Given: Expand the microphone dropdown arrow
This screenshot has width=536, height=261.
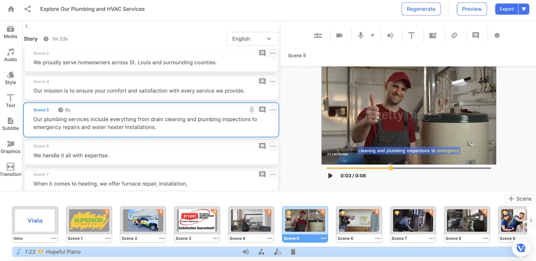Looking at the screenshot, I should pos(373,35).
